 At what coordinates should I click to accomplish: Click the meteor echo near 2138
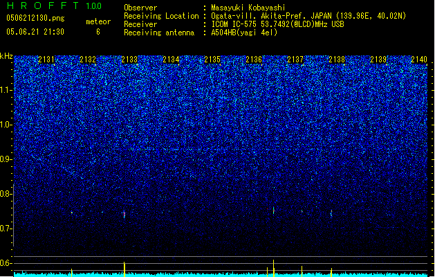point(331,213)
